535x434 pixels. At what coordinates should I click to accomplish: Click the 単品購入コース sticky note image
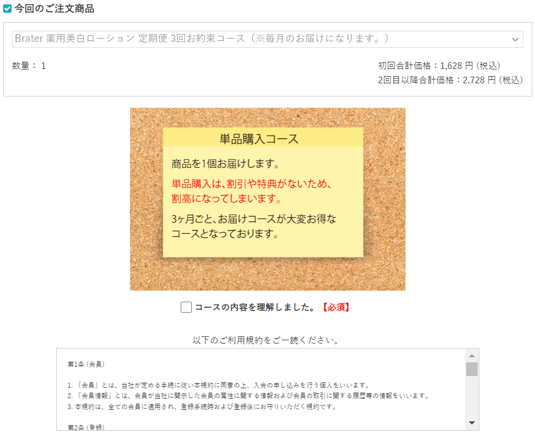coord(268,199)
